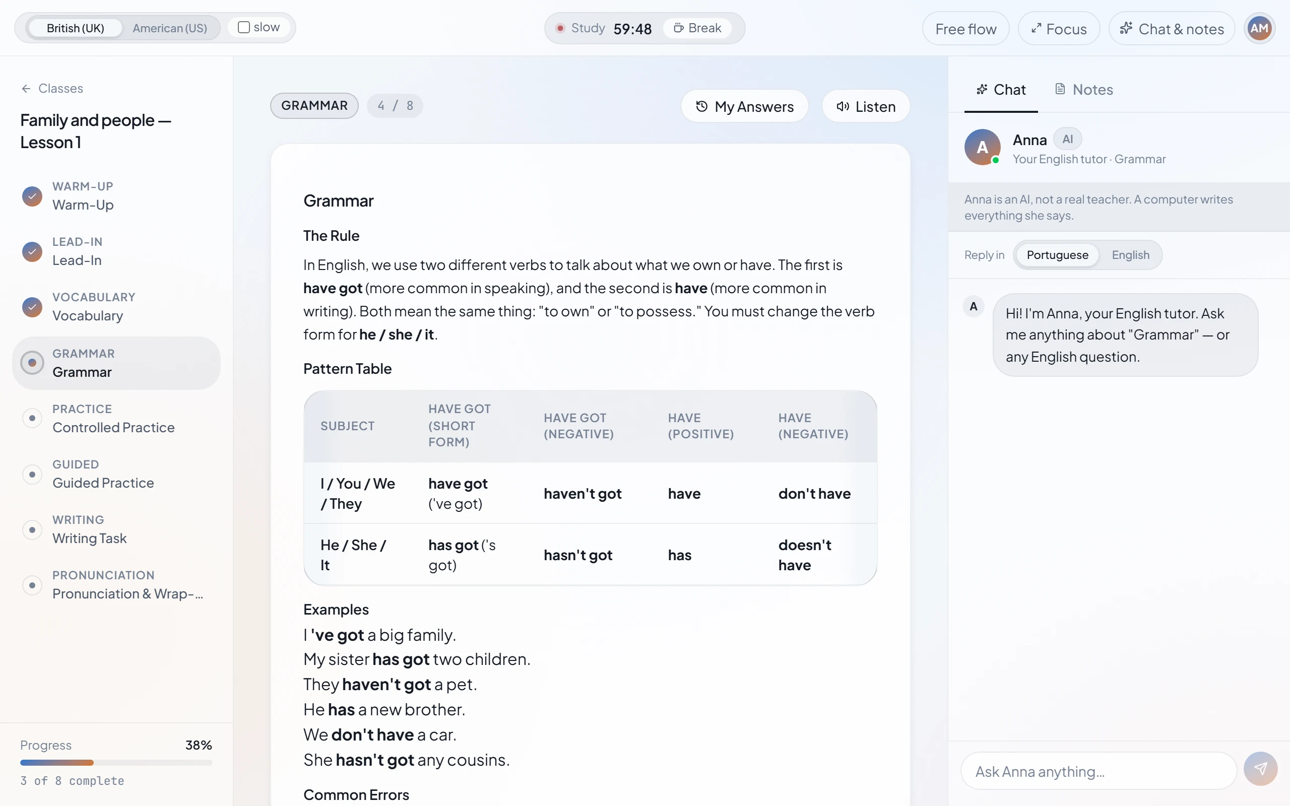Start a Break

[x=697, y=28]
